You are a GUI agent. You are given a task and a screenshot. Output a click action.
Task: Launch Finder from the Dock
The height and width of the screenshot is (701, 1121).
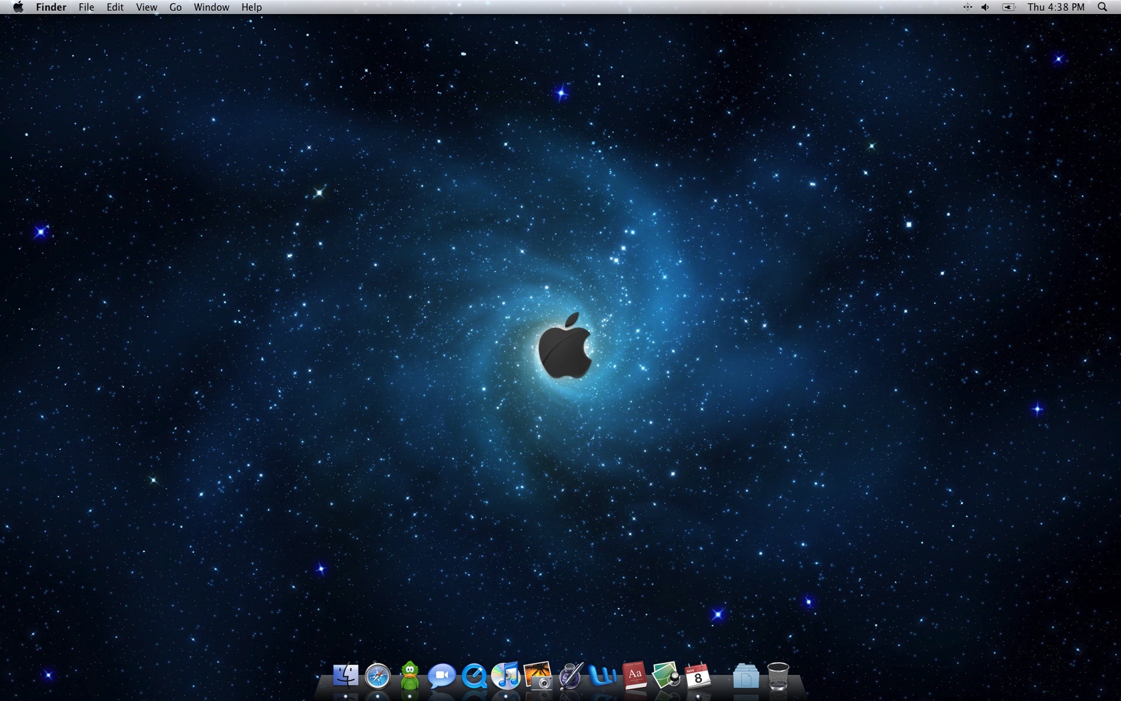[346, 676]
